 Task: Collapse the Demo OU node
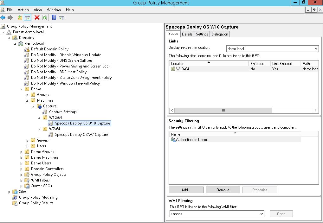click(x=22, y=89)
